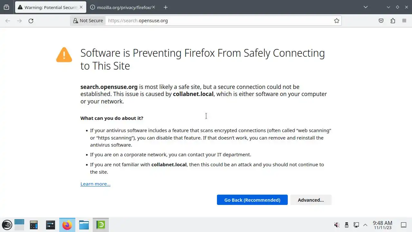Open the Firefox application menu
Screen dimensions: 412x232
[x=404, y=21]
